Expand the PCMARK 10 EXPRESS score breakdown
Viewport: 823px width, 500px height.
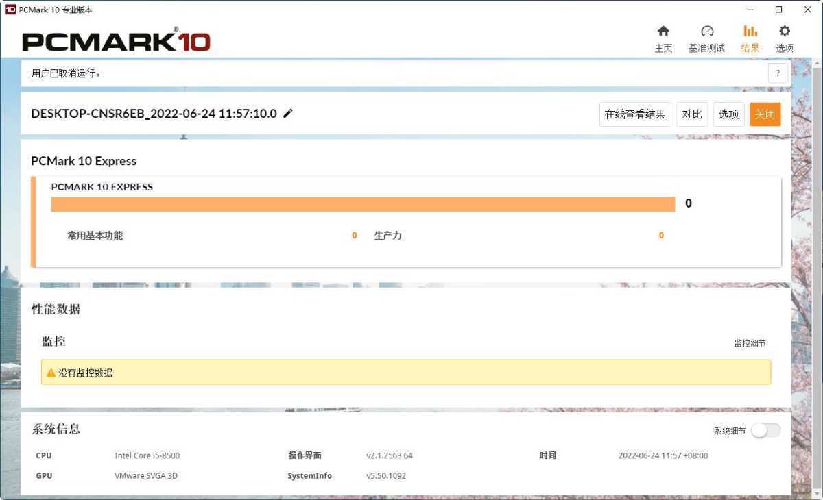coord(102,186)
